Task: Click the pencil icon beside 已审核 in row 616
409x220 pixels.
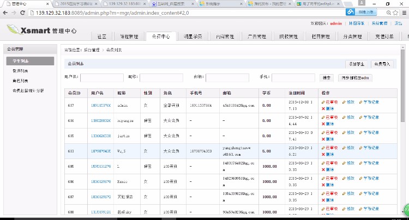Action: [323, 118]
